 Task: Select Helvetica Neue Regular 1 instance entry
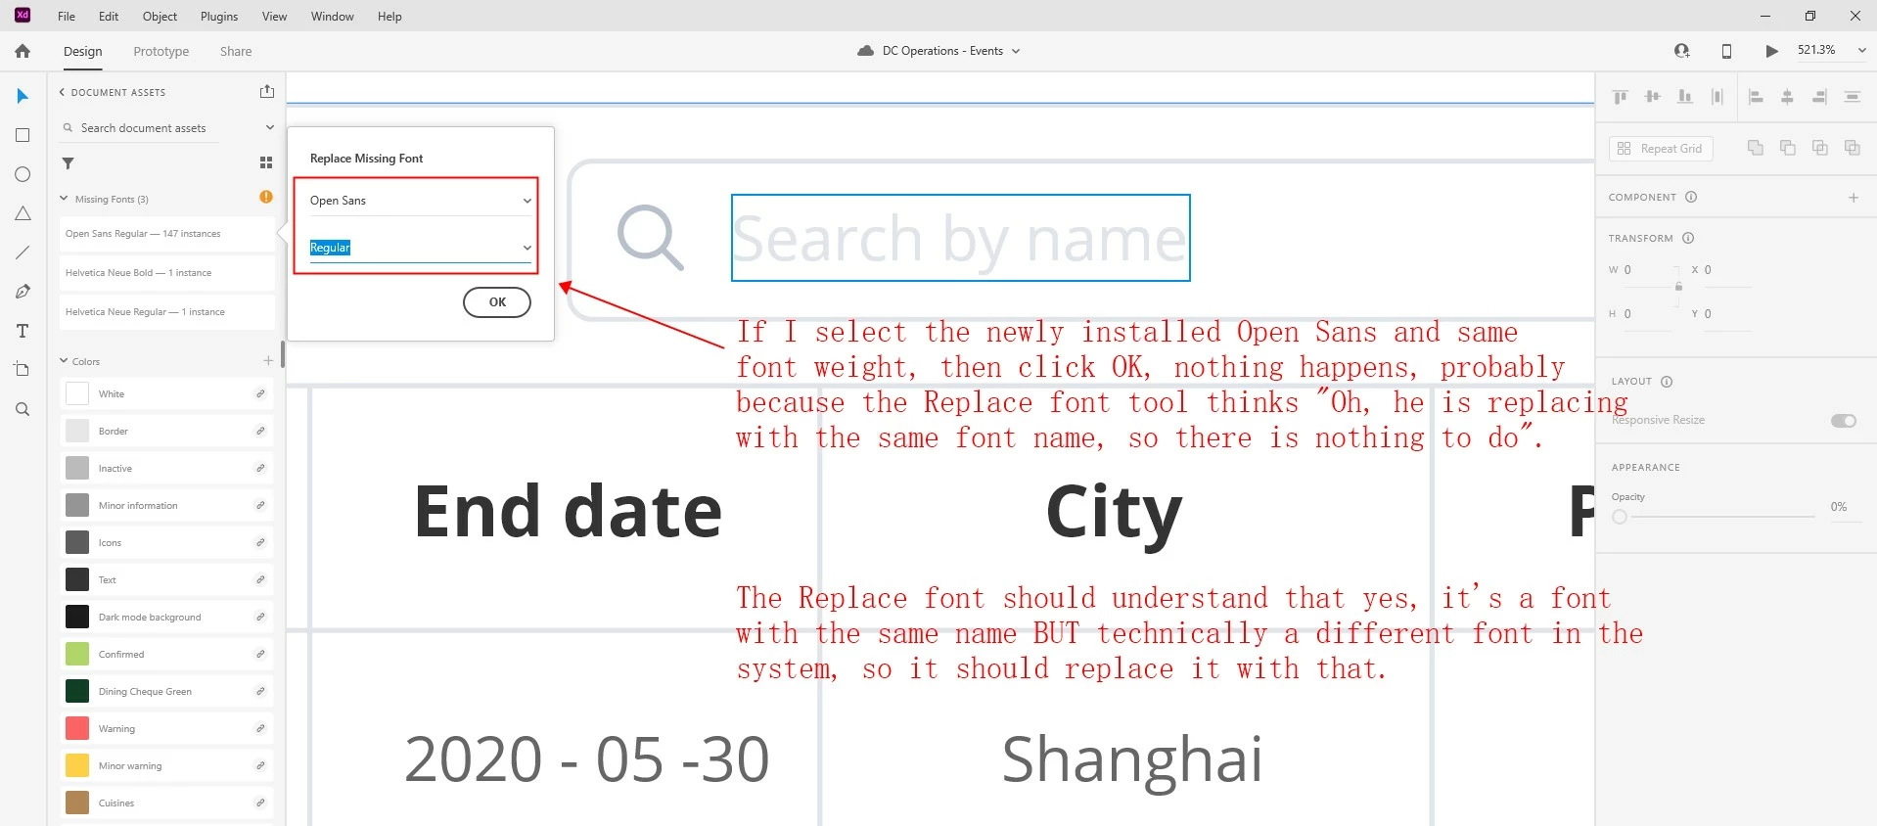pos(167,312)
